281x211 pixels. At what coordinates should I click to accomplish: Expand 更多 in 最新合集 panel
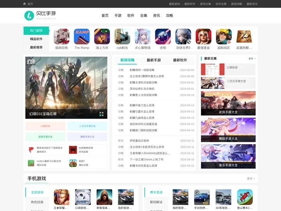252,59
